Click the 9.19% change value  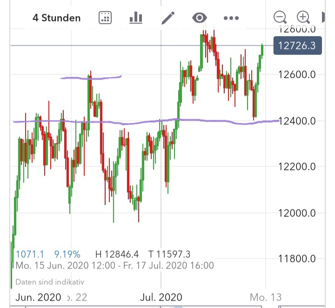[x=67, y=254]
